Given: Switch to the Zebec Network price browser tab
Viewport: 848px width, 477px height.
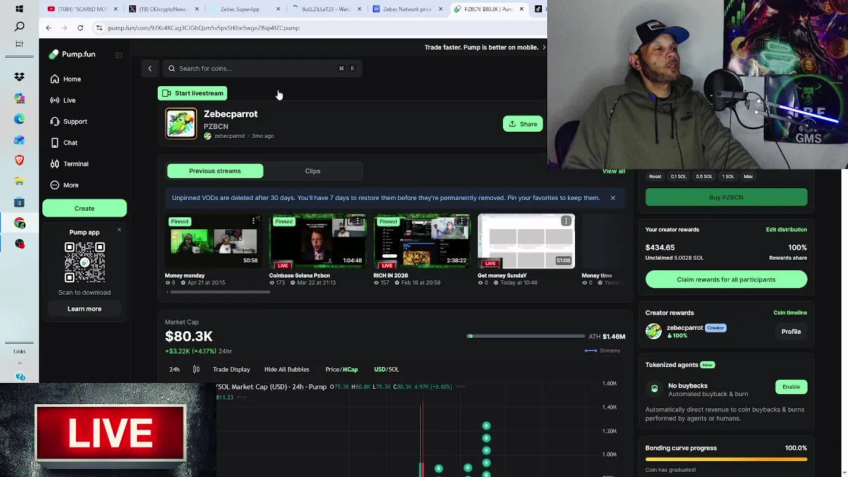Looking at the screenshot, I should click(407, 9).
